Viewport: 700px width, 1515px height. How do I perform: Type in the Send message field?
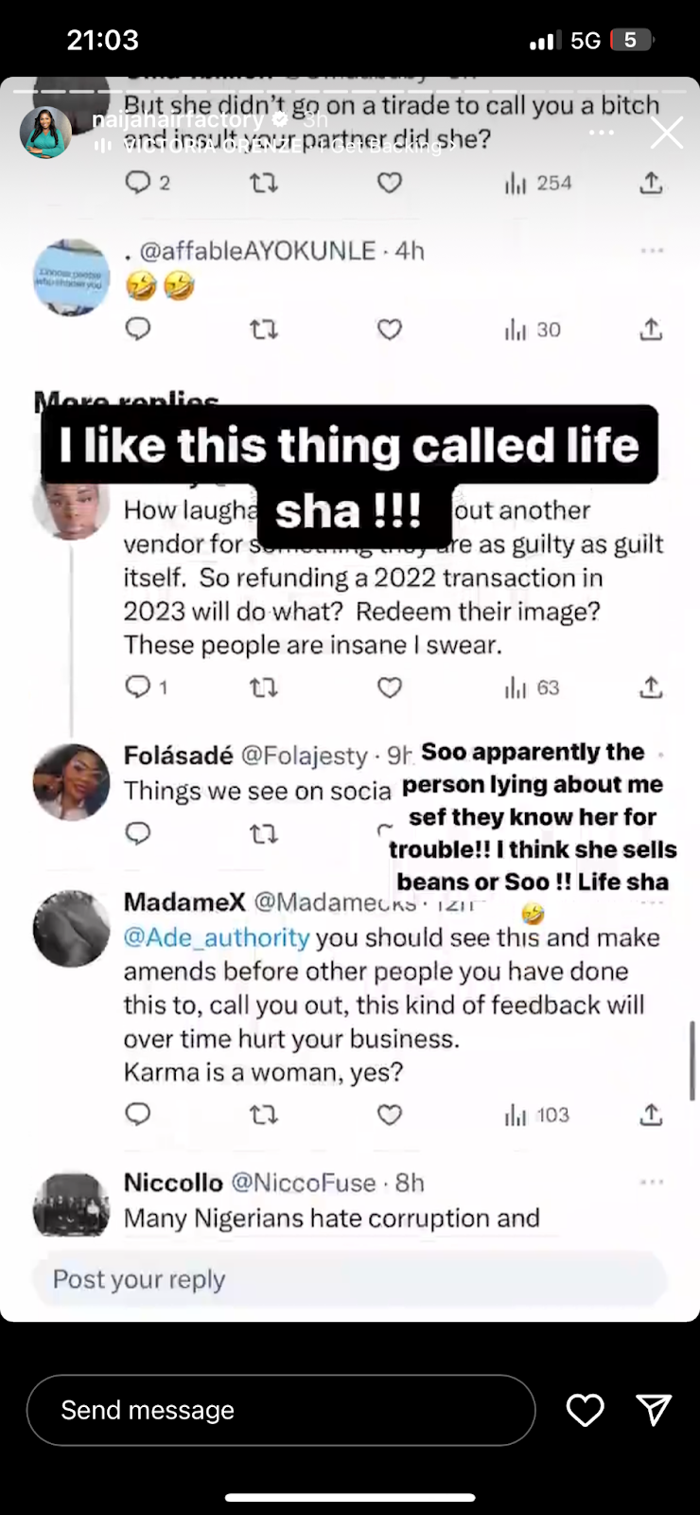pyautogui.click(x=280, y=1410)
